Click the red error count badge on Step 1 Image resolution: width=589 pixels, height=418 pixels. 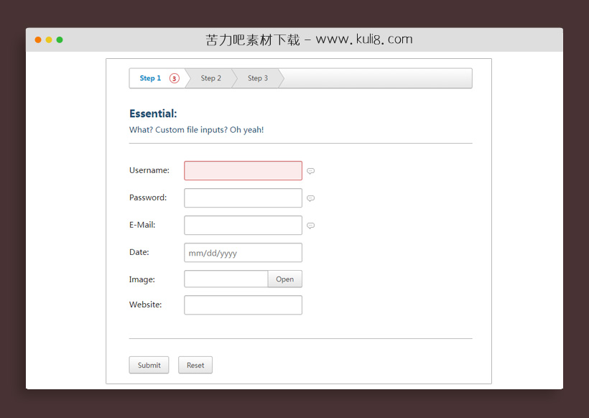pos(174,78)
